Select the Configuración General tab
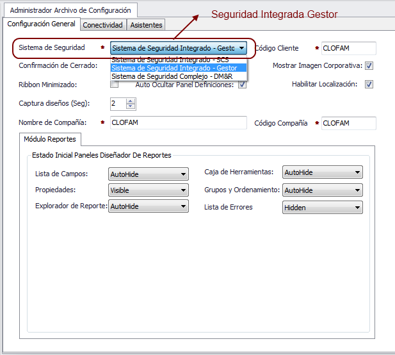 pyautogui.click(x=41, y=24)
